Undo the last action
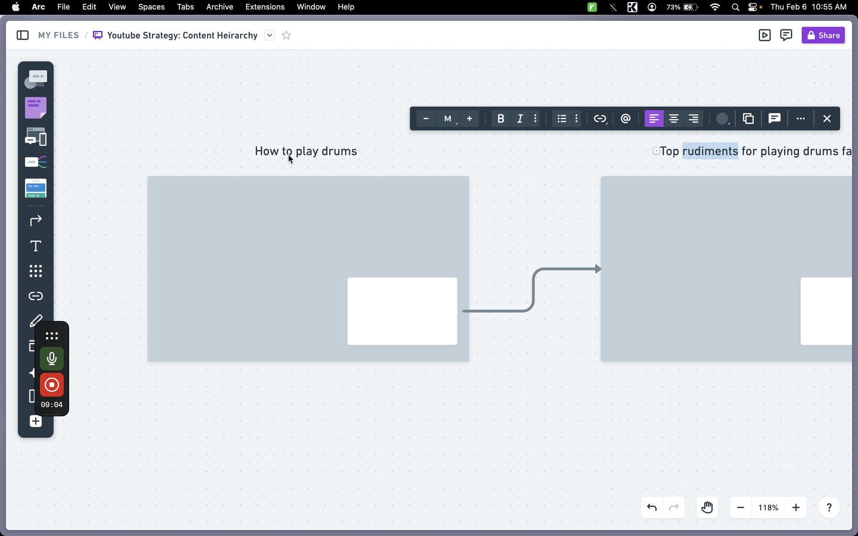The height and width of the screenshot is (536, 858). point(652,508)
